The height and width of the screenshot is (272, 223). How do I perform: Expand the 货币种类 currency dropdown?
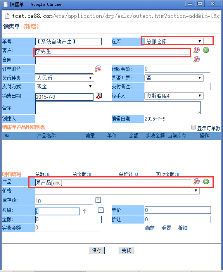[x=65, y=78]
